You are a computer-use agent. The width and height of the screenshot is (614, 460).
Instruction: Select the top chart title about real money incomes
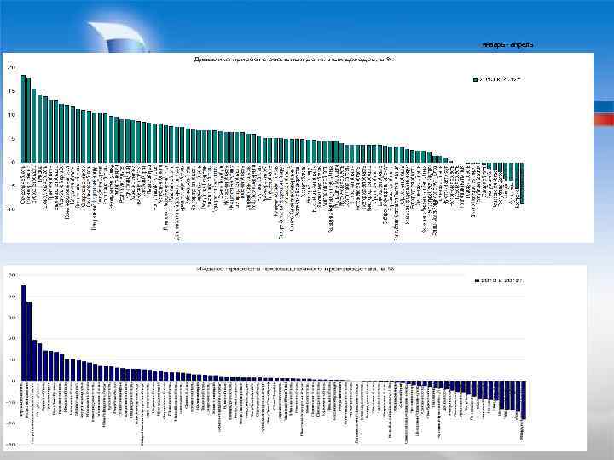(293, 60)
